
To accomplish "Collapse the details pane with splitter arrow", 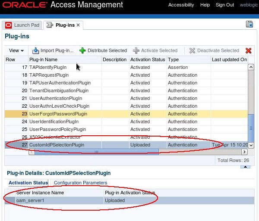I will [x=245, y=167].
